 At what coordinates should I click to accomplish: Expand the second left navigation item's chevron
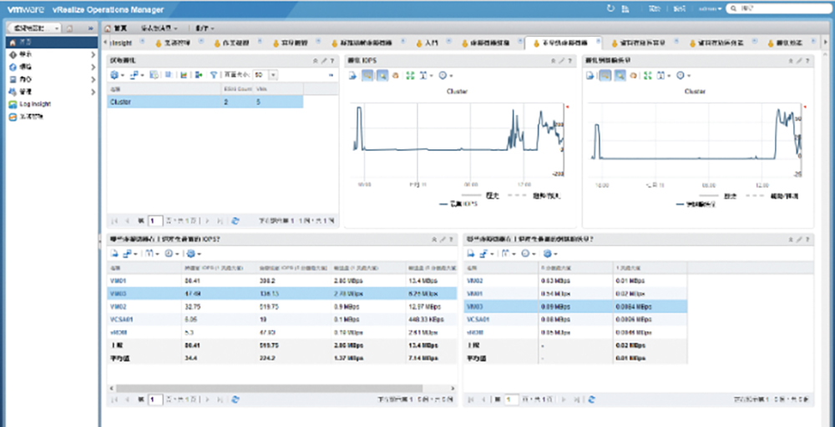click(x=94, y=55)
